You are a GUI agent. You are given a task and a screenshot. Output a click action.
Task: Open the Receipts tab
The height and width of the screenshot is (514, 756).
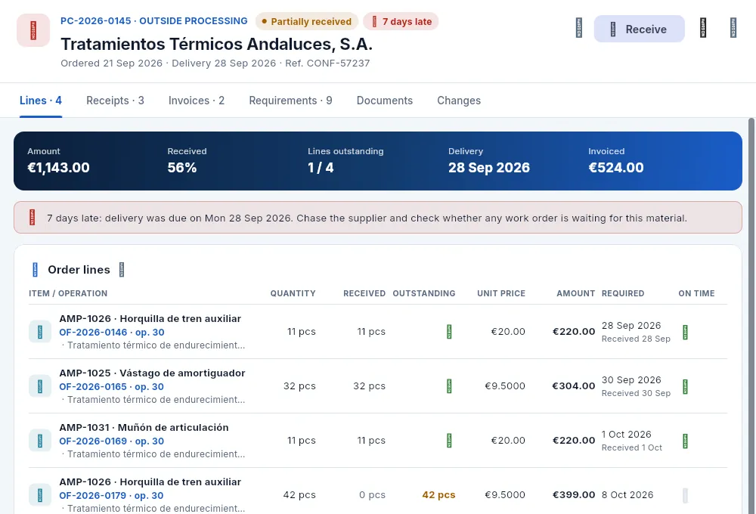tap(115, 101)
